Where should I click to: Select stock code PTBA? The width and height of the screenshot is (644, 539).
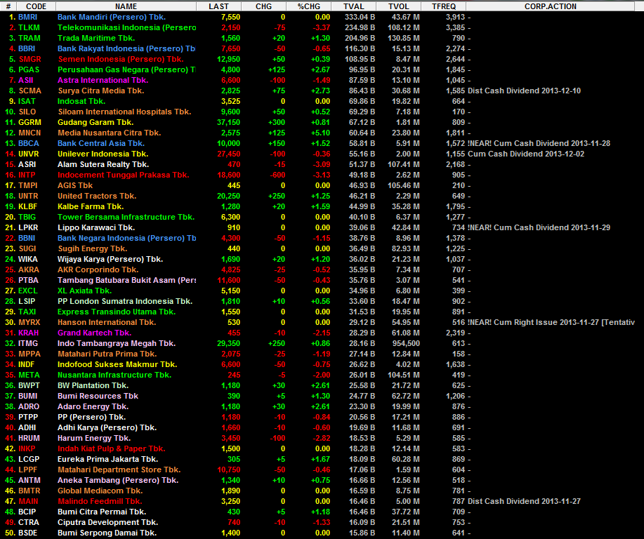(28, 281)
